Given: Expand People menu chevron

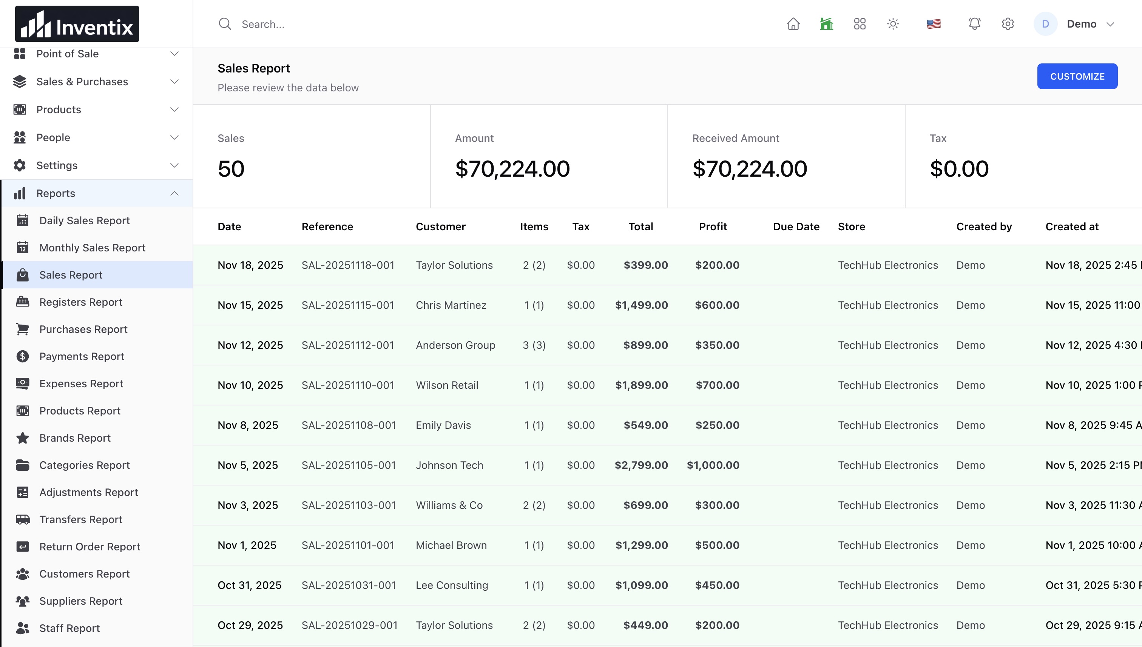Looking at the screenshot, I should [x=174, y=138].
